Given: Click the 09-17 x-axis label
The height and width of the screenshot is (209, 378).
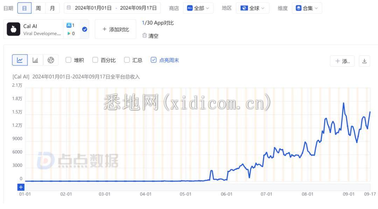Looking at the screenshot, I should 370,194.
